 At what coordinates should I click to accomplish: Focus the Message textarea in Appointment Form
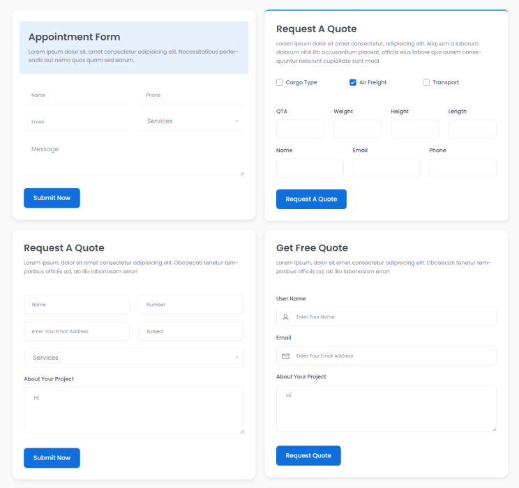134,158
